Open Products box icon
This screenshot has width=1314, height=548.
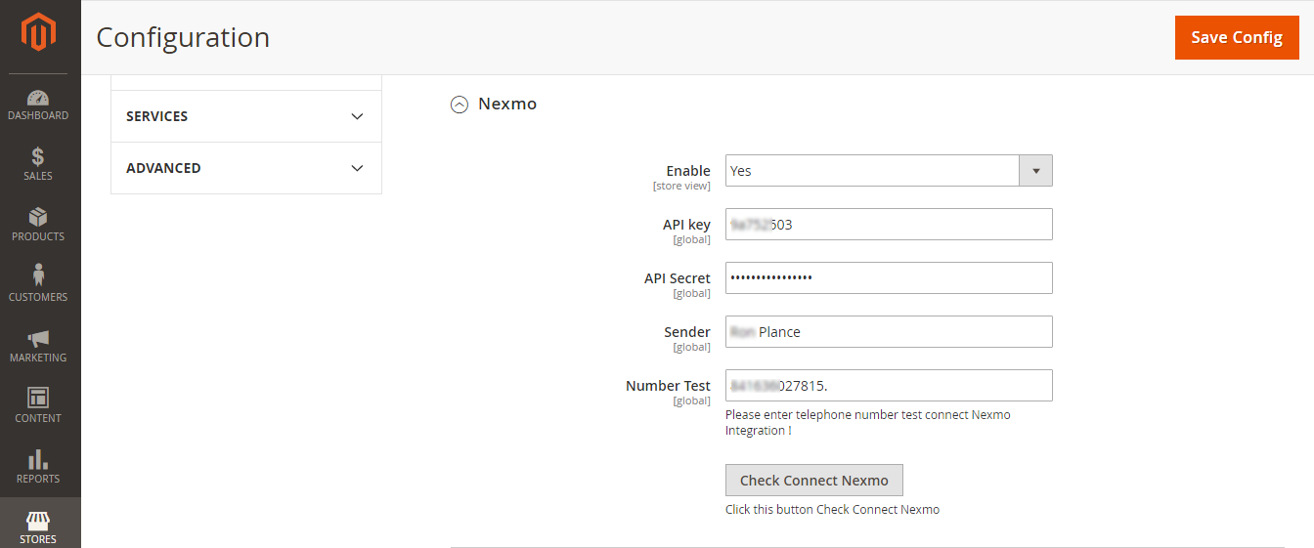(x=38, y=217)
